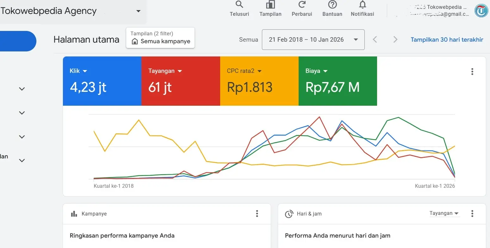Click the Tampilkan 30 hari terakhir link
Viewport: 490px width, 248px height.
point(447,39)
